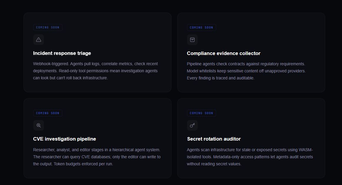Click the researcher, analyst, and editor description

(x=97, y=157)
